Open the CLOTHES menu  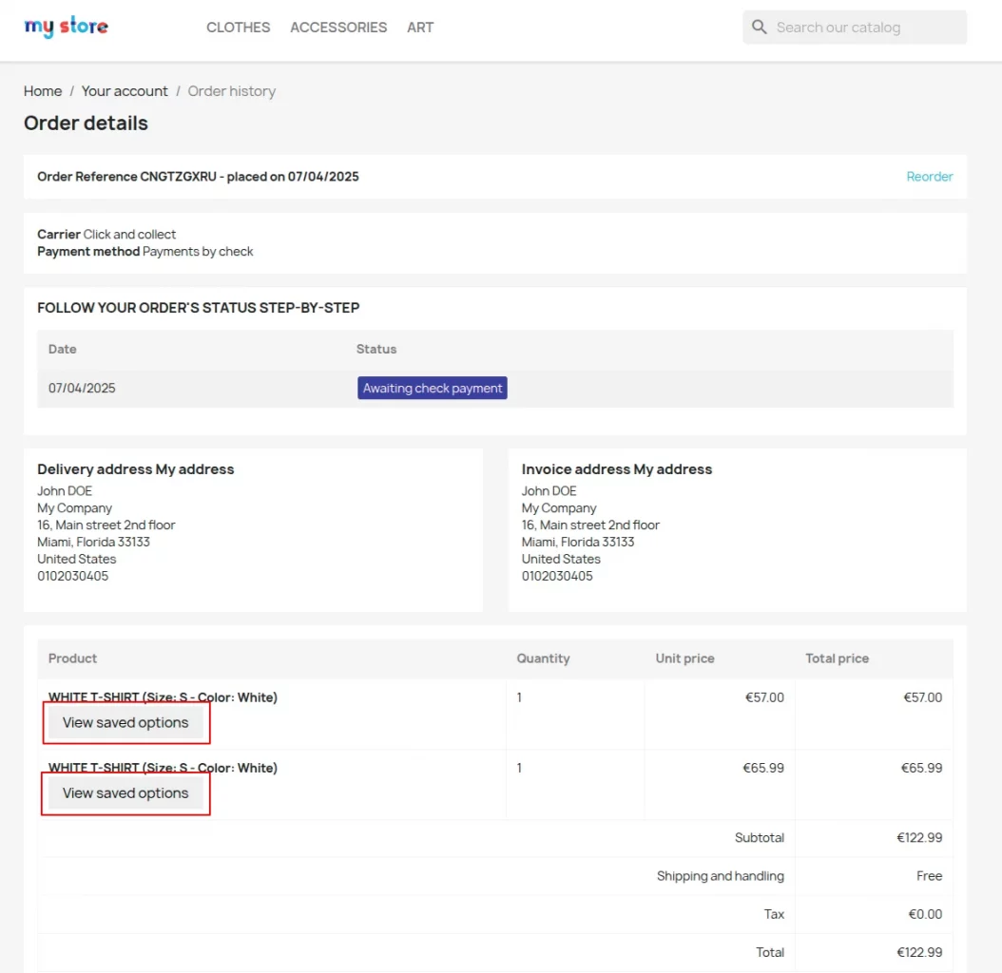click(238, 28)
